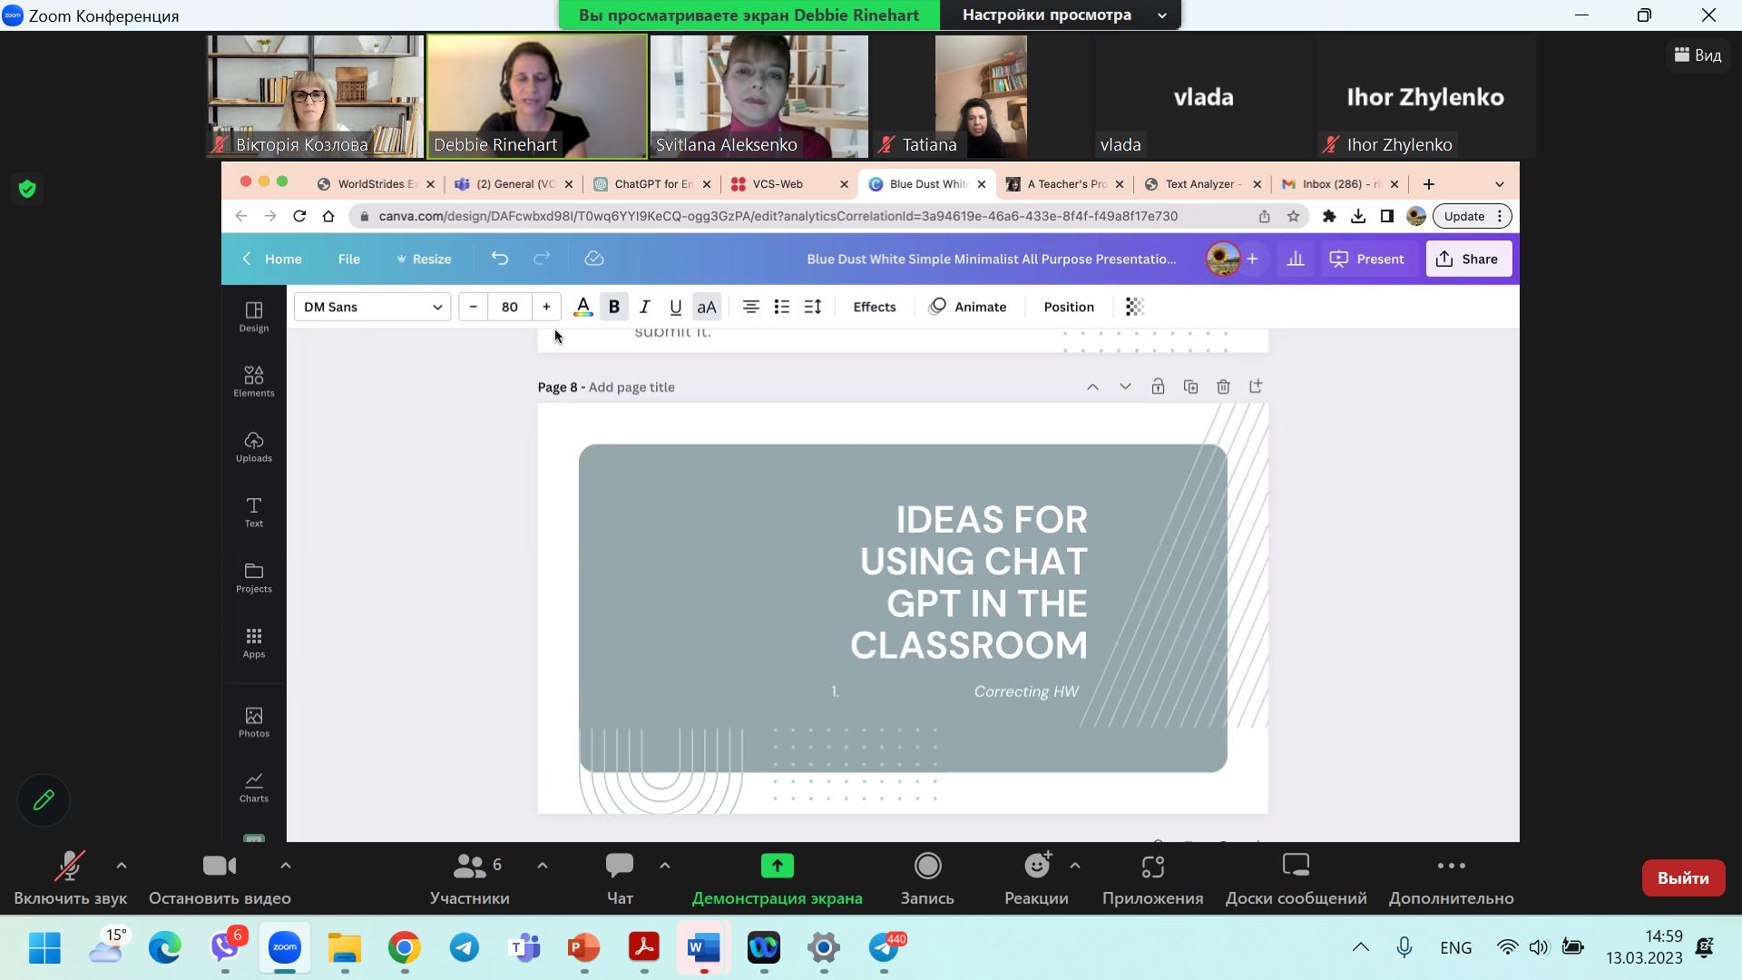
Task: Toggle uppercase aA text setting
Action: [706, 307]
